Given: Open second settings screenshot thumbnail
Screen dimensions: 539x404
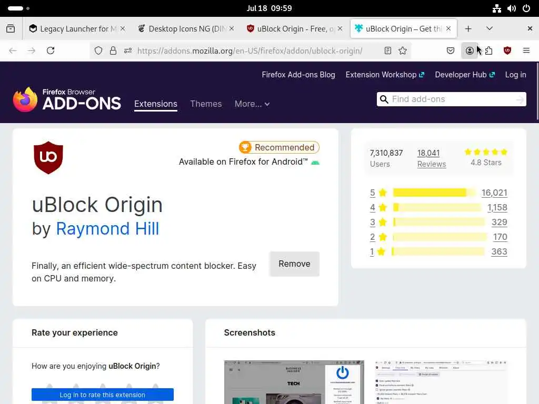Looking at the screenshot, I should coord(441,382).
